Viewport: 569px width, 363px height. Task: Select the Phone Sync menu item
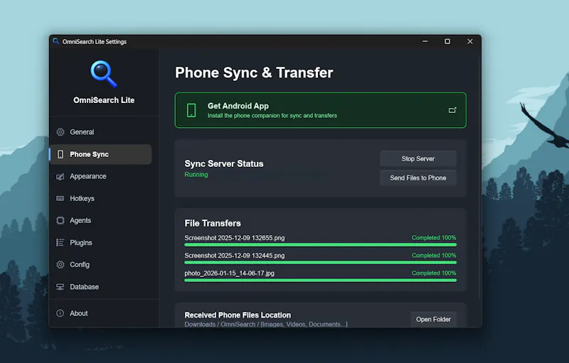click(100, 154)
